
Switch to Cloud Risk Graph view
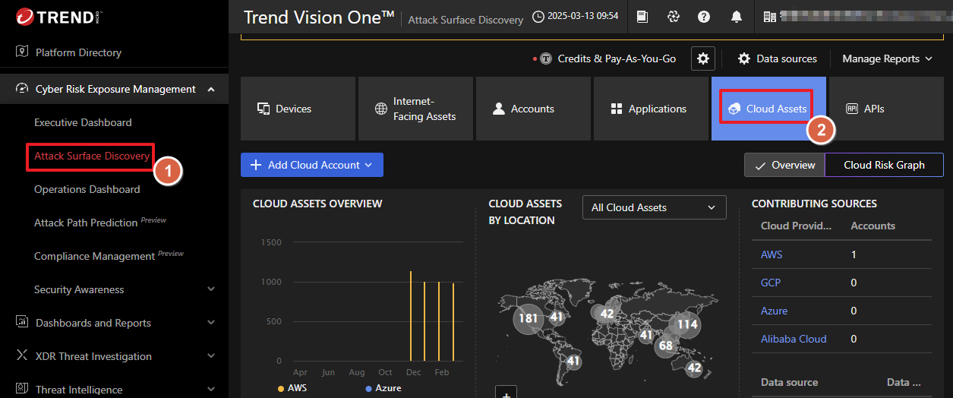click(884, 165)
